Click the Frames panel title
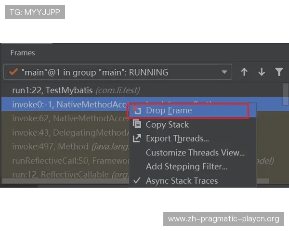 (x=23, y=53)
